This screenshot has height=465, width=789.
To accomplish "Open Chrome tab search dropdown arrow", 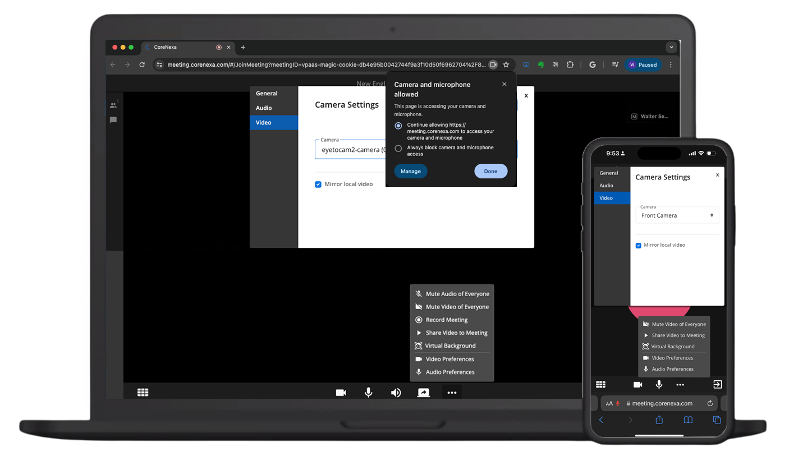I will tap(671, 48).
